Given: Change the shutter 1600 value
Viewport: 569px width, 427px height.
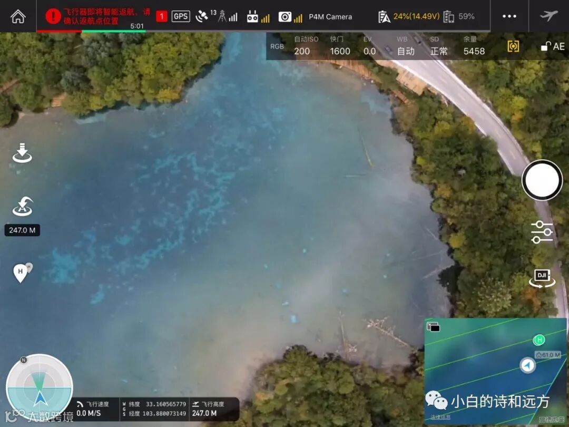Looking at the screenshot, I should pyautogui.click(x=340, y=46).
